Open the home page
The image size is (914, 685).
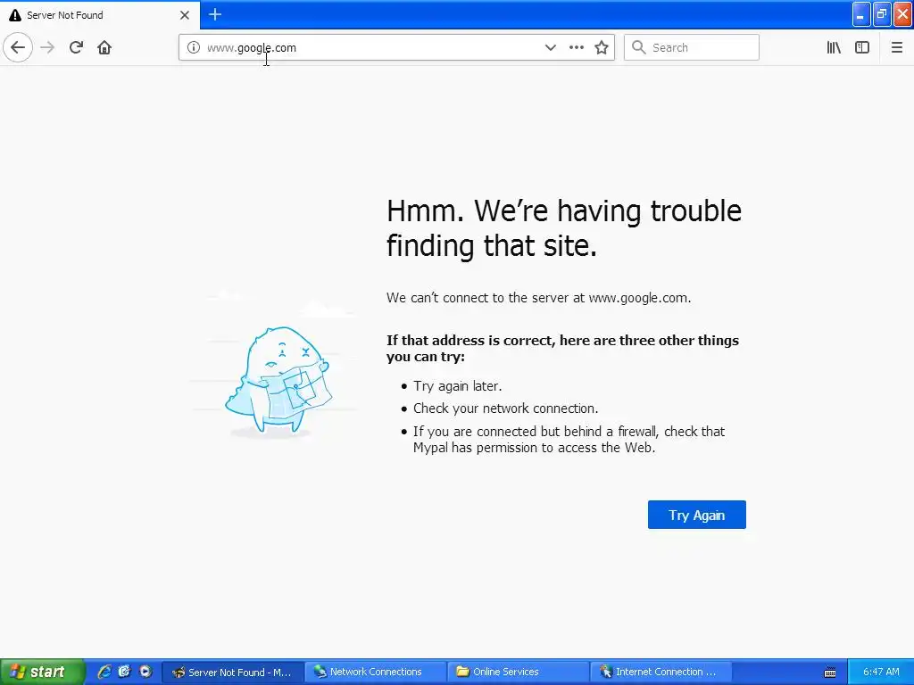click(x=104, y=47)
